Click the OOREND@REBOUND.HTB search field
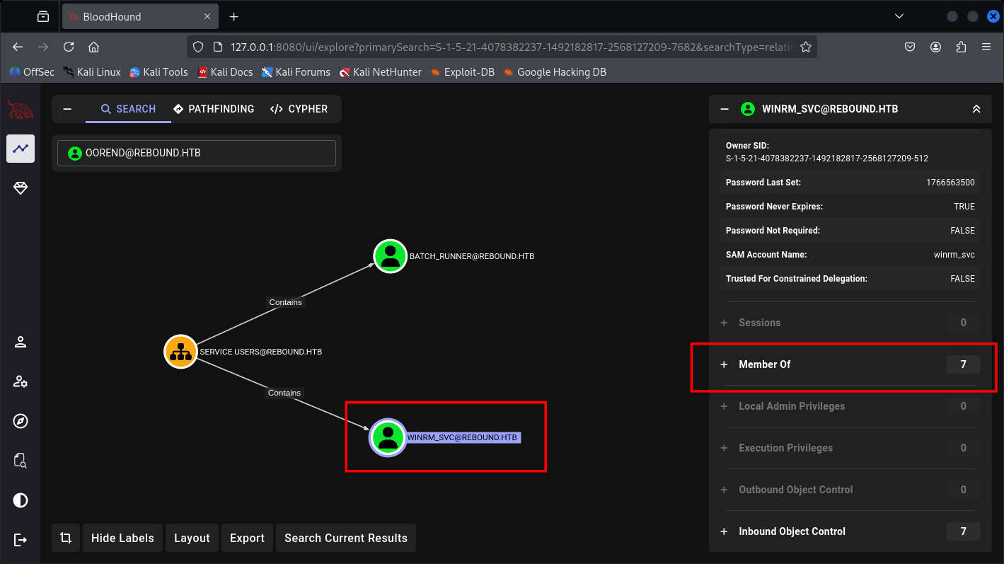Image resolution: width=1004 pixels, height=564 pixels. (197, 153)
